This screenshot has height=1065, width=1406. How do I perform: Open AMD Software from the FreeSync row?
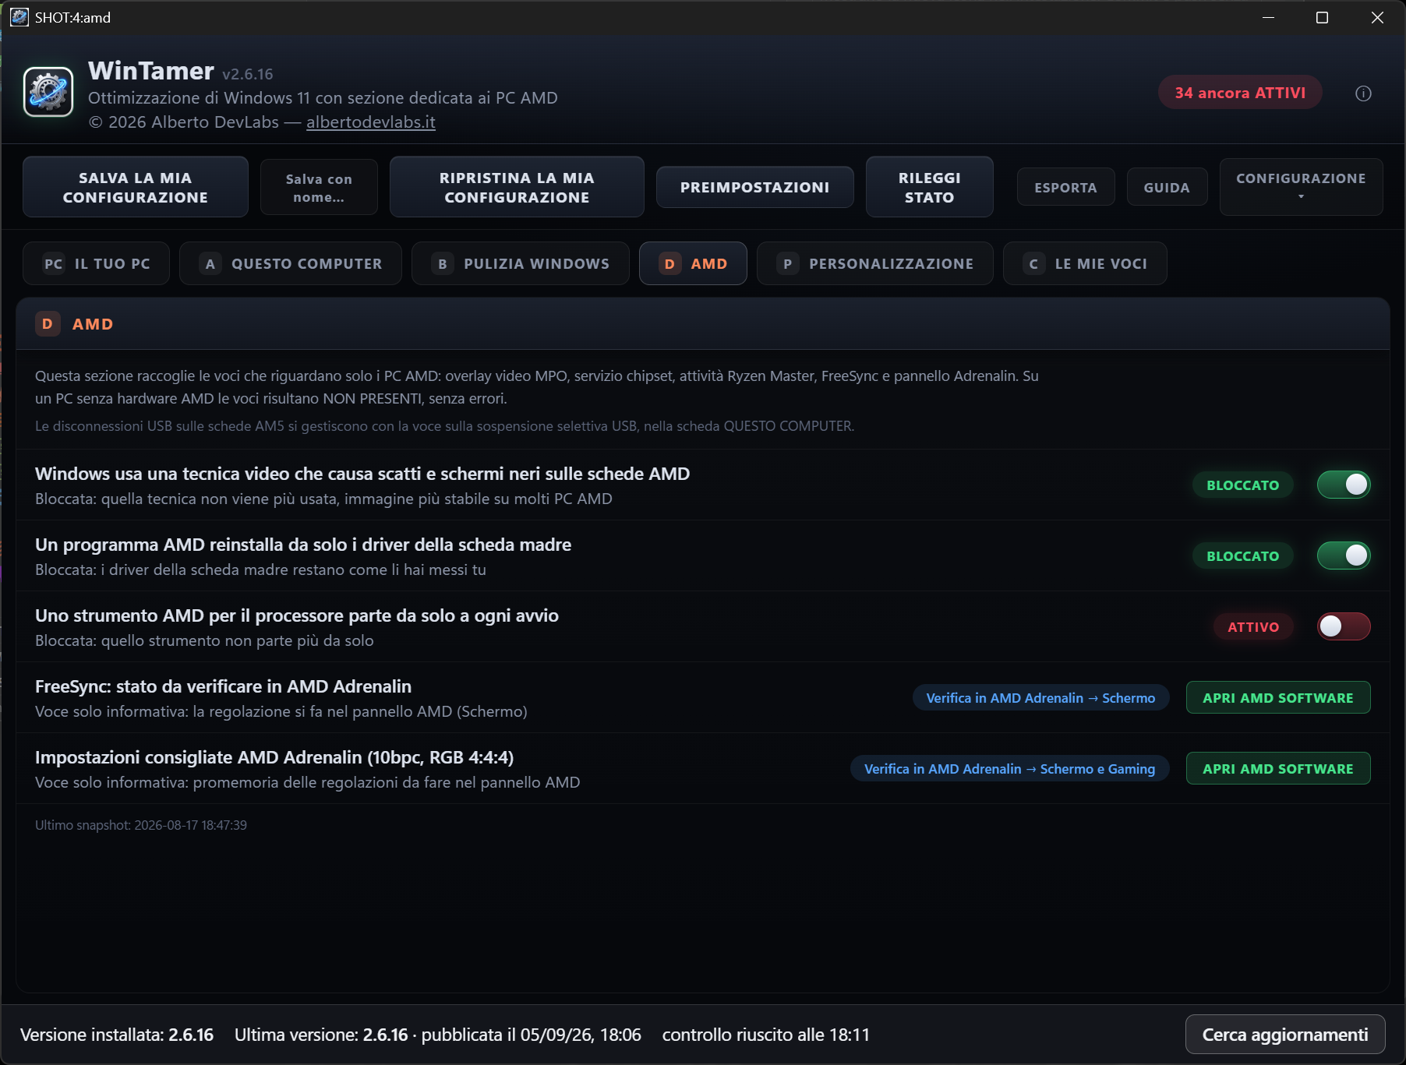1278,697
